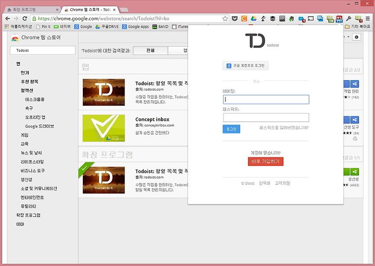375x266 pixels.
Task: Select 컬렉션 category
Action: (27, 91)
